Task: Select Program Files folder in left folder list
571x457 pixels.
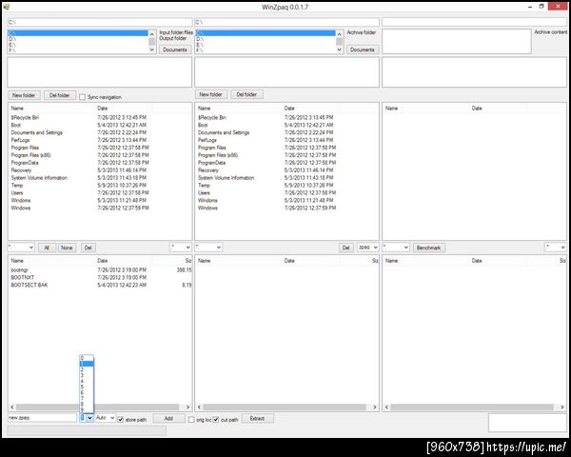Action: (25, 148)
